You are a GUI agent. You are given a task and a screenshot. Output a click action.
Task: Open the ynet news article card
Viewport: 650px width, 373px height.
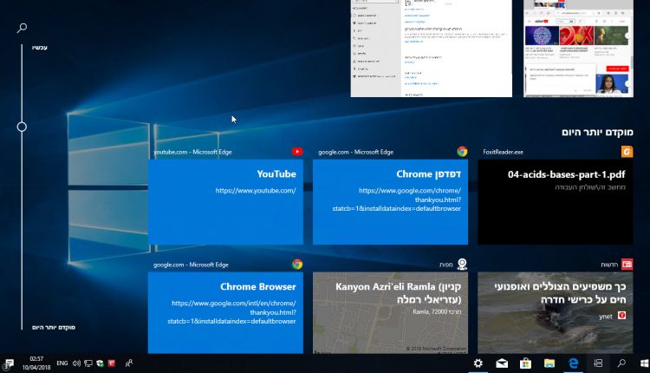[x=555, y=313]
